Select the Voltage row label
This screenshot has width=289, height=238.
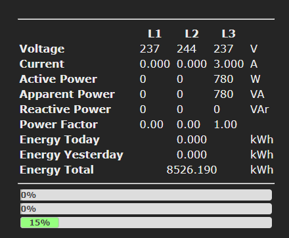point(42,49)
